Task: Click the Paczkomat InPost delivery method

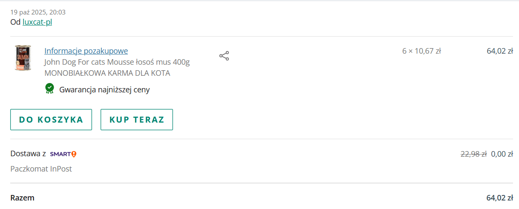Action: coord(41,169)
